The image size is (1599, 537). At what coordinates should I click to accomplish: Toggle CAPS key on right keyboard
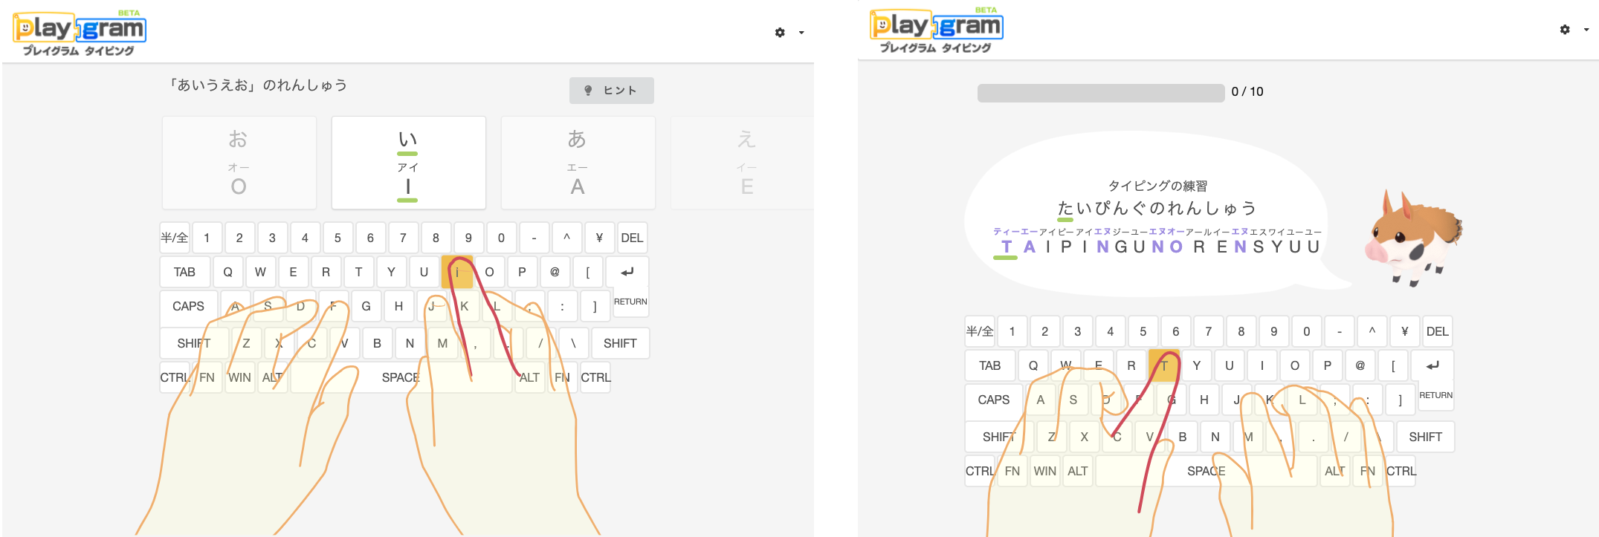pyautogui.click(x=993, y=400)
